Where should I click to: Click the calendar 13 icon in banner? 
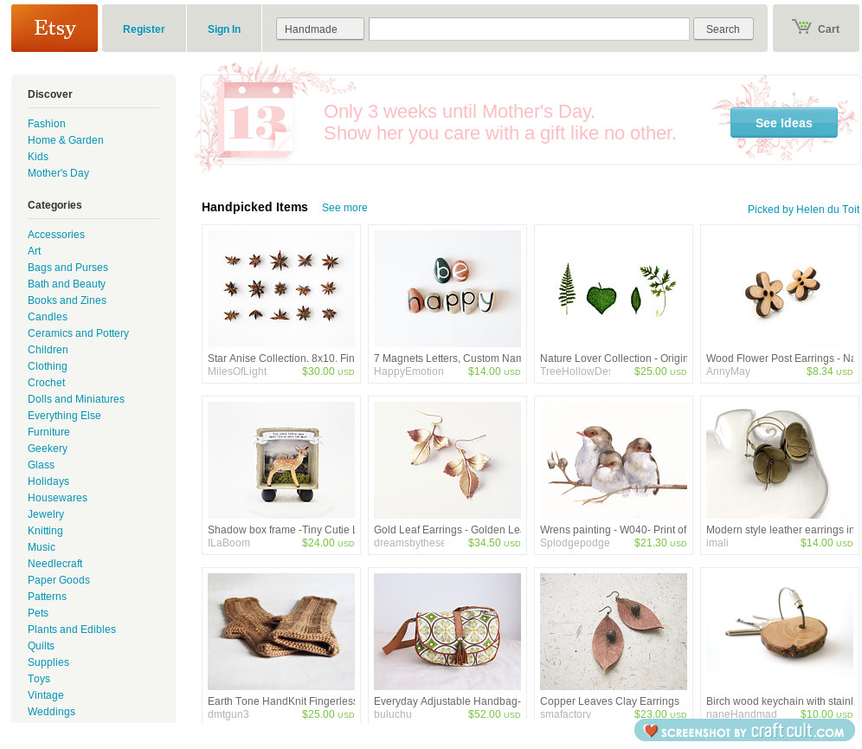[x=258, y=118]
